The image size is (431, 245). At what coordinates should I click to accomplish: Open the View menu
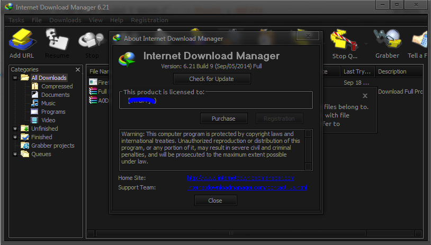[x=96, y=20]
